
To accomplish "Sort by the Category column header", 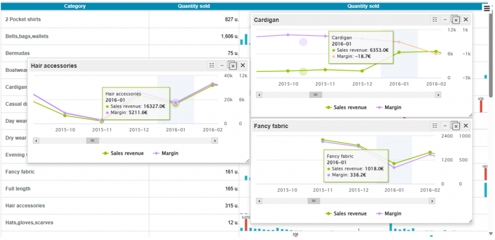I will [74, 6].
